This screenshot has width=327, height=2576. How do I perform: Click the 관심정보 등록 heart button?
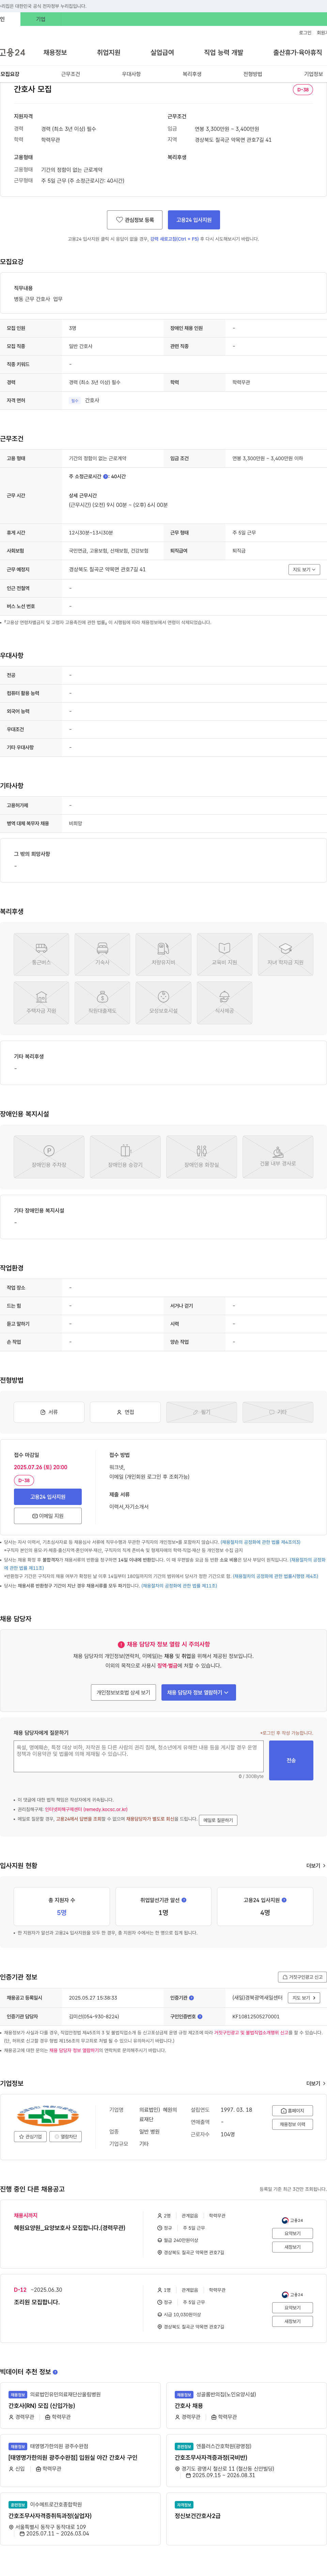click(x=135, y=220)
